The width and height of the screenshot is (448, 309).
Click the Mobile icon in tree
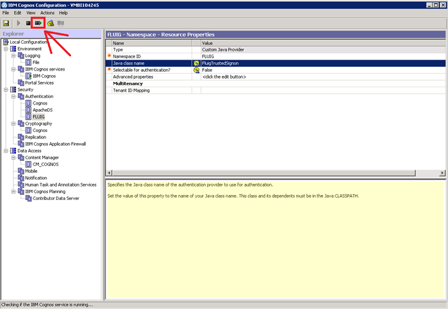[x=21, y=171]
